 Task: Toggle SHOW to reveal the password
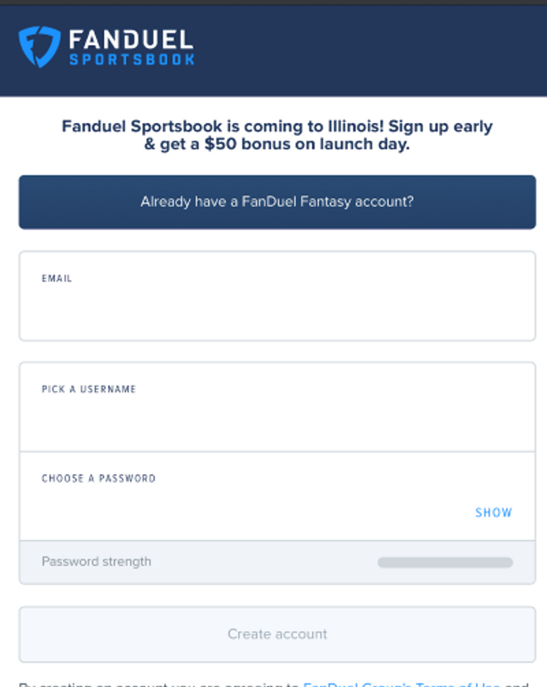tap(494, 512)
